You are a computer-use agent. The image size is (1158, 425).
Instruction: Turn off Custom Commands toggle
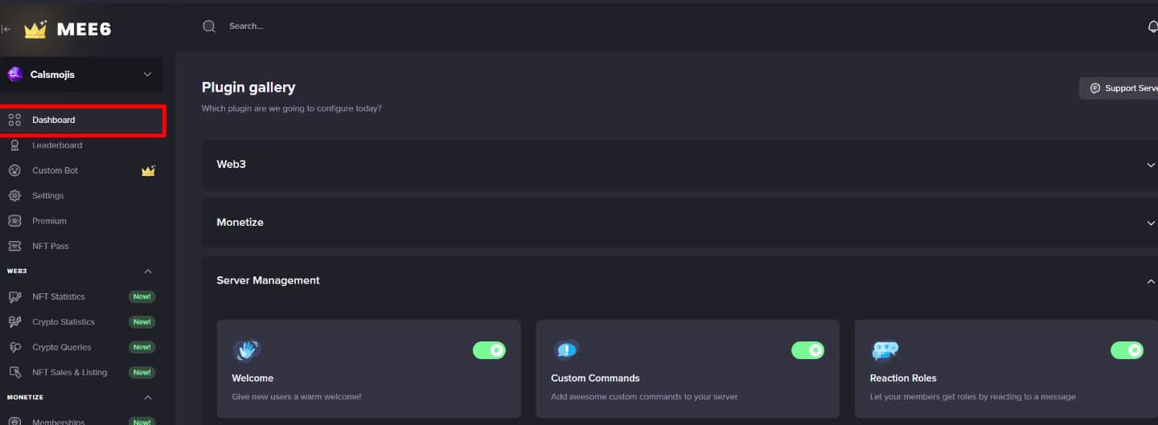coord(807,350)
